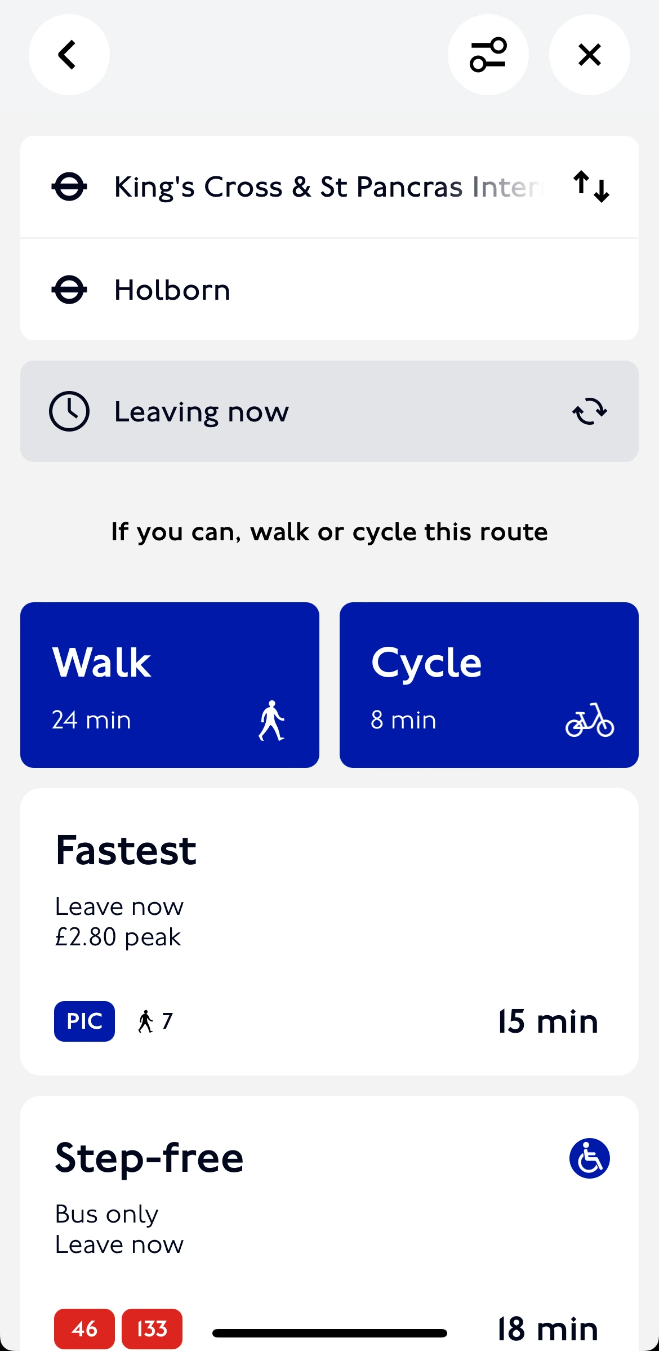
Task: Tap the roundel icon beside King's Cross
Action: (x=69, y=186)
